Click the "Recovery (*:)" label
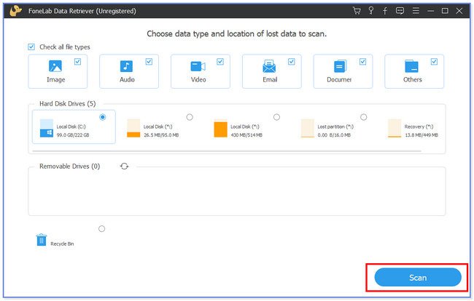474x301 pixels. coord(419,127)
